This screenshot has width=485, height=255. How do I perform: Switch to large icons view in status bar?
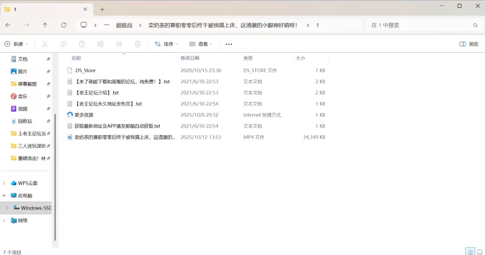pos(479,251)
